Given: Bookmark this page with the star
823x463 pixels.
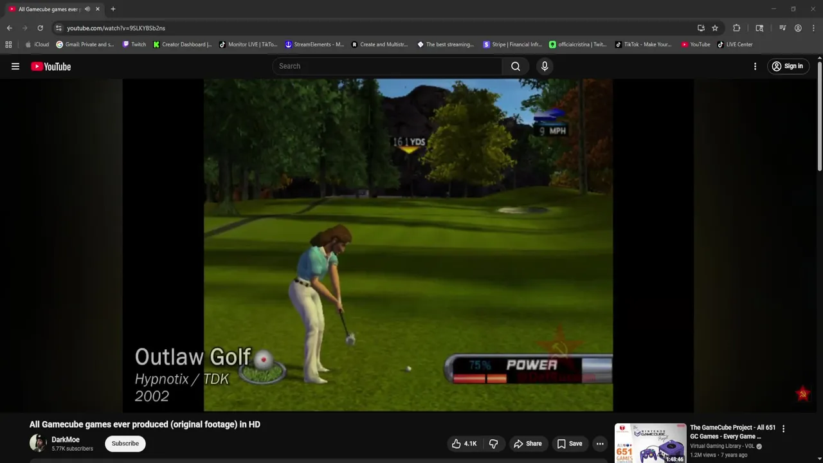Looking at the screenshot, I should [x=715, y=28].
